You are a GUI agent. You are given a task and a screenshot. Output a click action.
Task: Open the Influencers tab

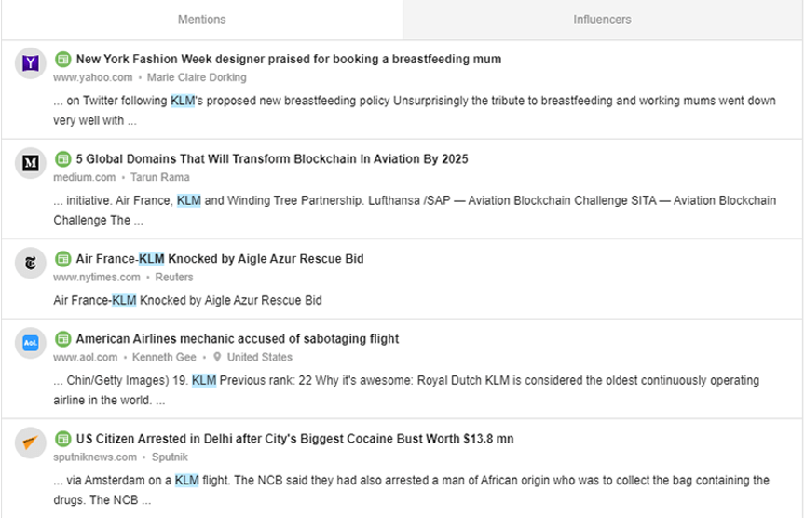tap(603, 20)
